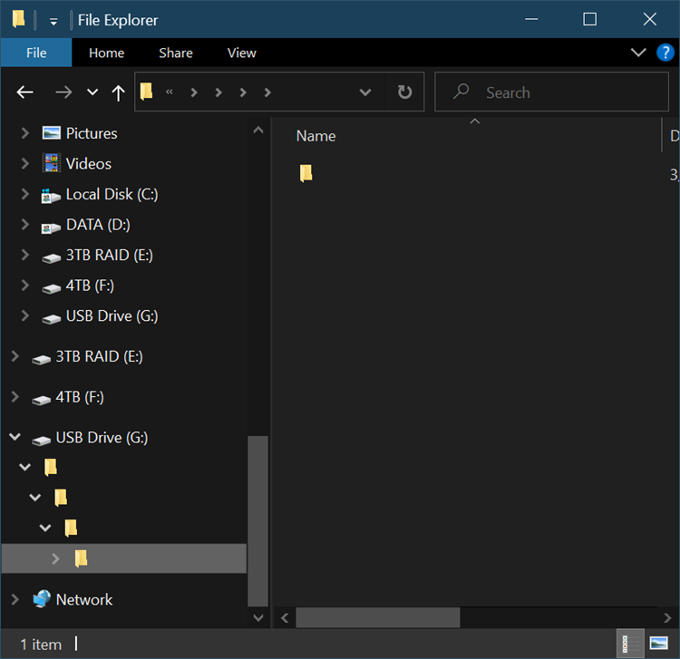Click the '1 item' status bar text
Viewport: 680px width, 659px height.
(41, 644)
